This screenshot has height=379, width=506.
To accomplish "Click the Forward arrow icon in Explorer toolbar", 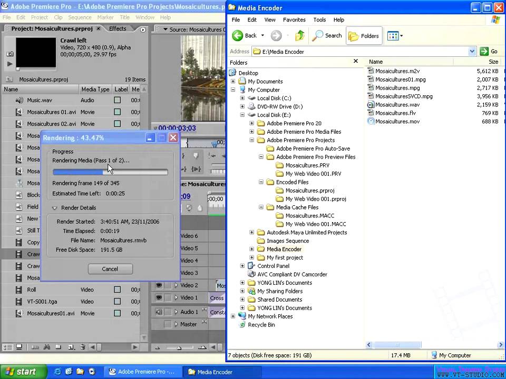I will [x=276, y=35].
